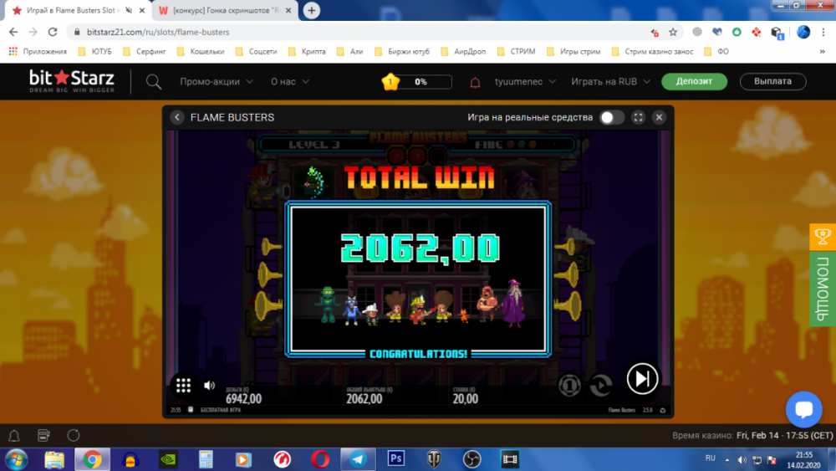Click the notification bell in BitStarz header

(x=475, y=82)
